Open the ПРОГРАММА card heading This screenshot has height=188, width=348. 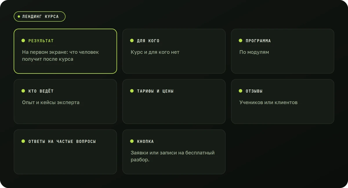(x=258, y=41)
